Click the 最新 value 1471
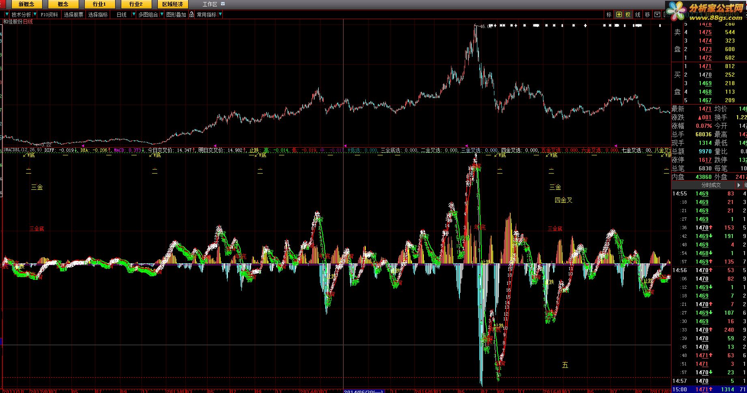The image size is (747, 393). pos(705,109)
